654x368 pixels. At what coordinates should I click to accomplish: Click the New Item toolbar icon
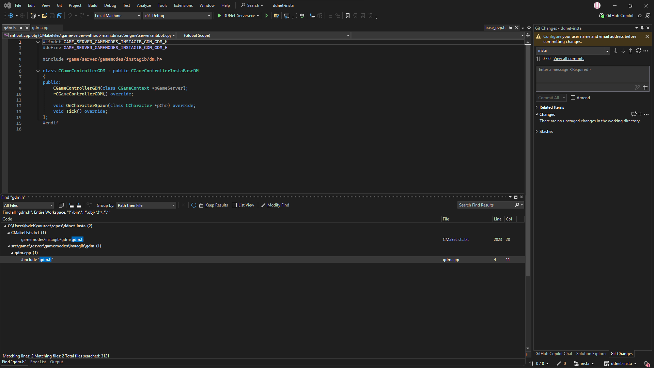tap(33, 16)
